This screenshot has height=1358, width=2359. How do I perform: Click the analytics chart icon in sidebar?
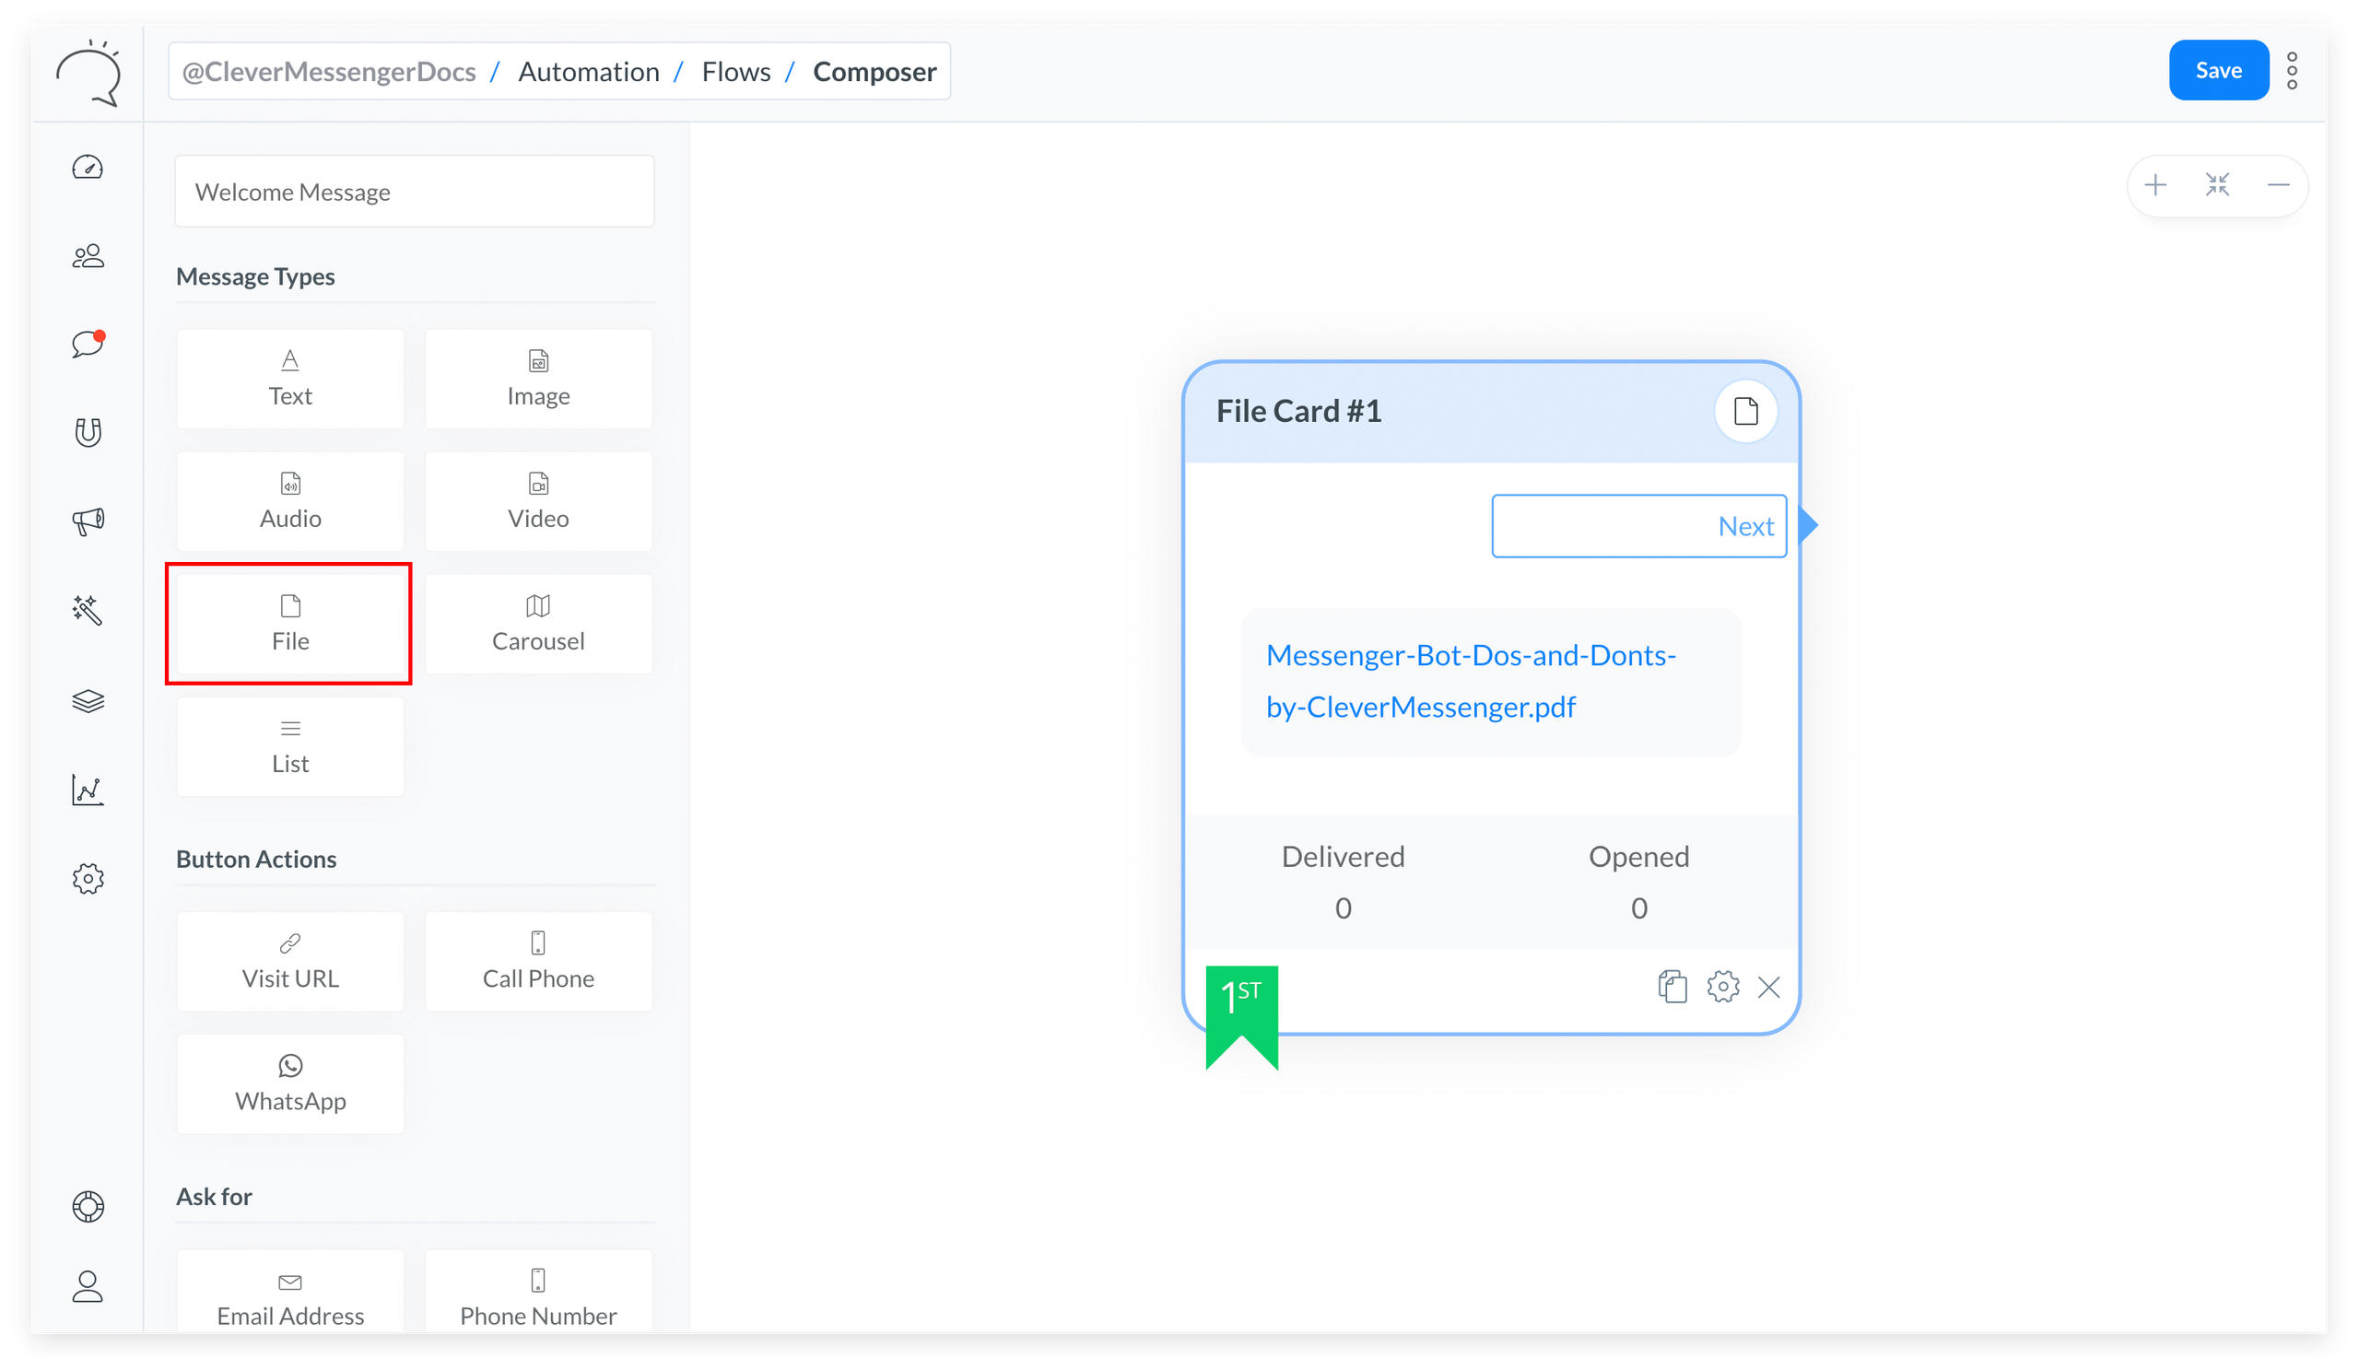click(x=88, y=790)
